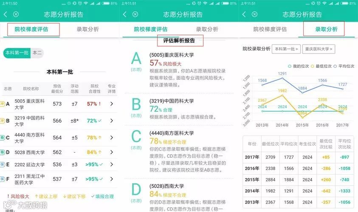Tap 2017年 row label in table
Screen dimensions: 358x212
252,157
